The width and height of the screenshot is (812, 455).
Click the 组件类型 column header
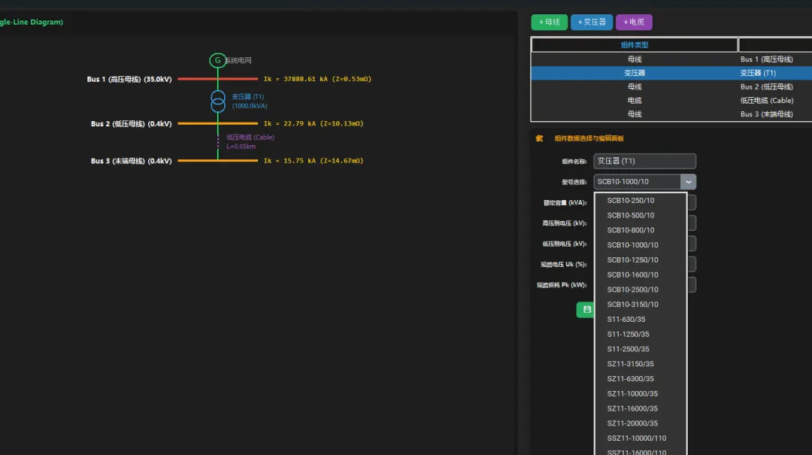click(635, 45)
